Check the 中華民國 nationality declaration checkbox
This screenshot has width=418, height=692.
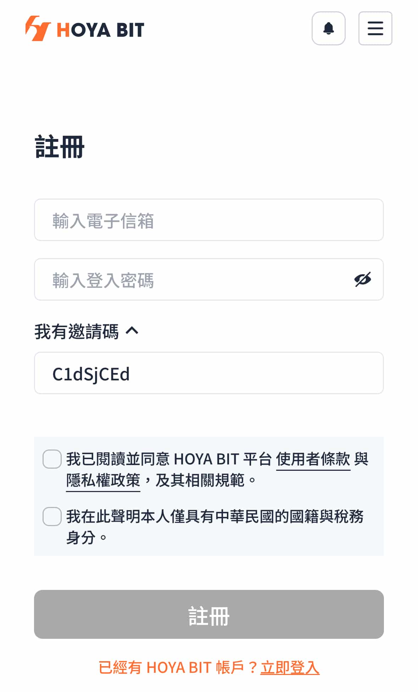point(52,517)
